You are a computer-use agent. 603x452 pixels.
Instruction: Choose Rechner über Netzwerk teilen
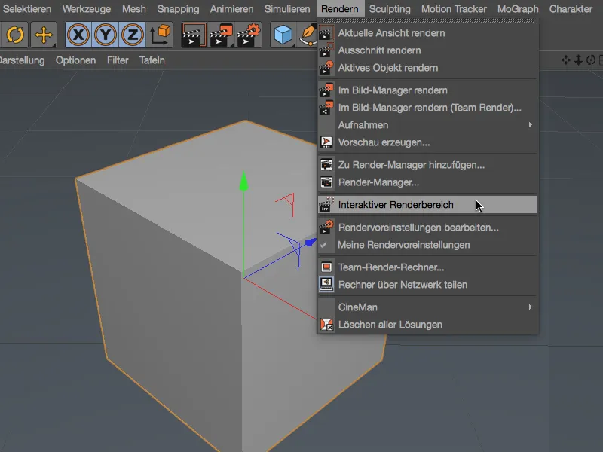427,285
